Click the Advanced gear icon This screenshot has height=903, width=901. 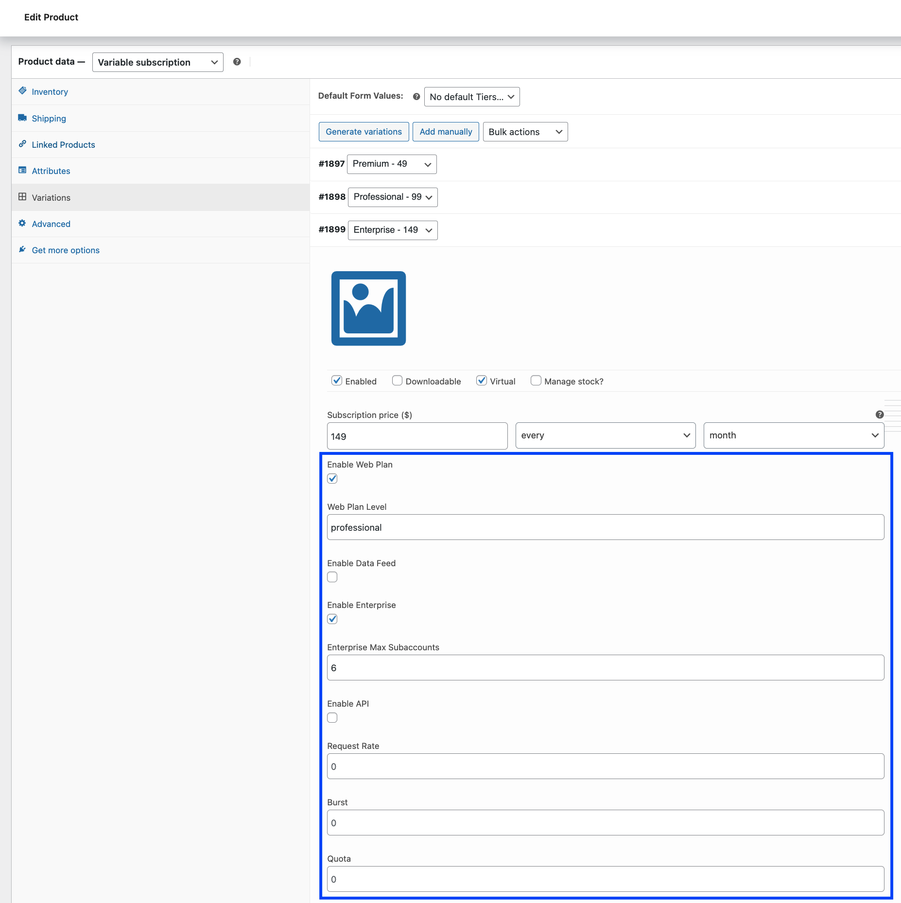pos(22,223)
